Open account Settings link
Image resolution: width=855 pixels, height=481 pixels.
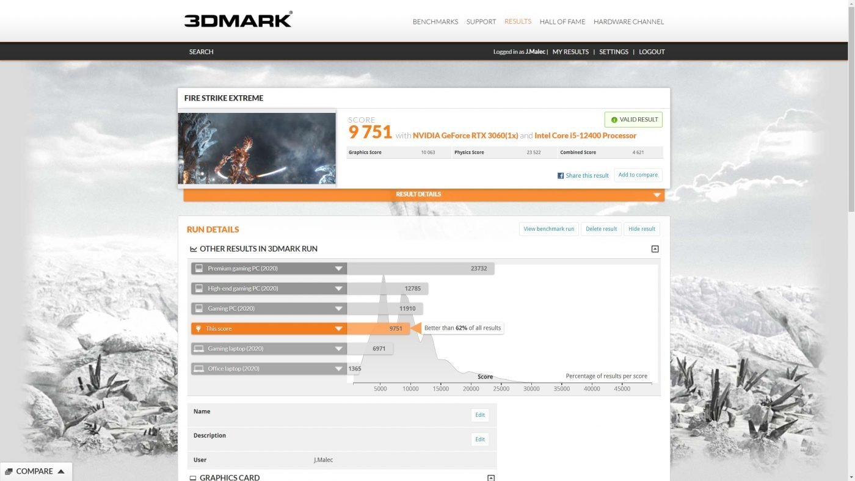(614, 52)
